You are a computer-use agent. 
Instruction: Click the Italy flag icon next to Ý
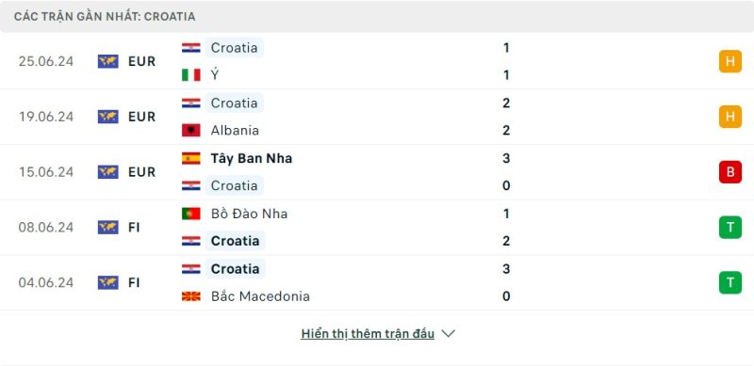(191, 75)
